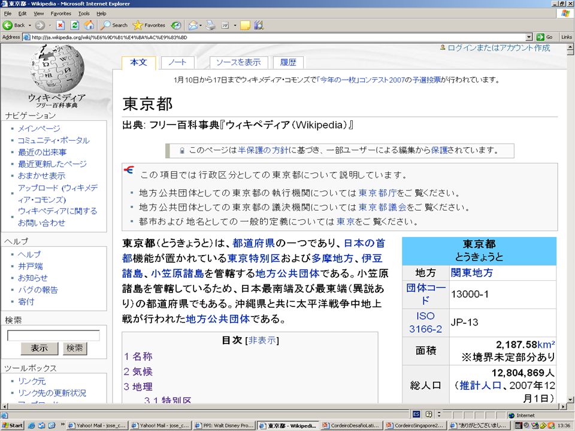Click the Wikipedia search input field
This screenshot has width=575, height=431.
(x=53, y=335)
